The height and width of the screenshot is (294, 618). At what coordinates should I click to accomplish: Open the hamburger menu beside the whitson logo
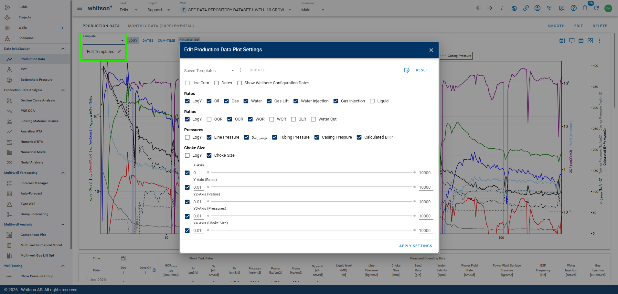tap(80, 8)
